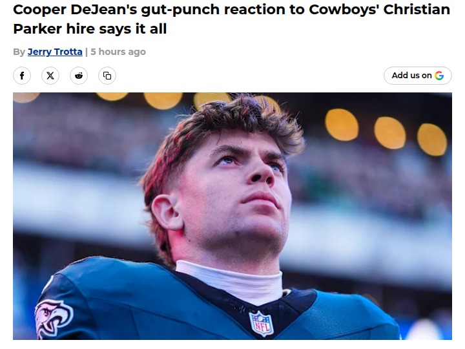This screenshot has height=349, width=465.
Task: Open author Jerry Trotta's profile link
Action: (55, 52)
